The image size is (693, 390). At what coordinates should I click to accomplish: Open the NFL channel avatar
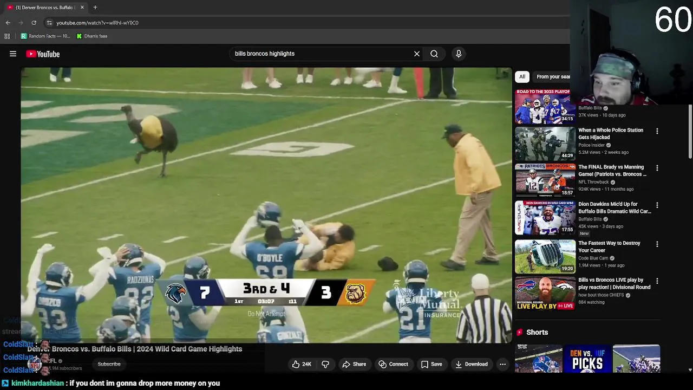click(x=35, y=364)
